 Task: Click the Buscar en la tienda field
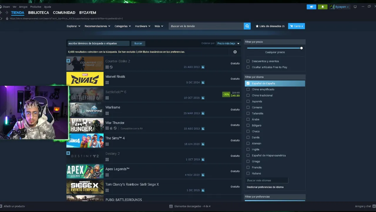(x=206, y=26)
